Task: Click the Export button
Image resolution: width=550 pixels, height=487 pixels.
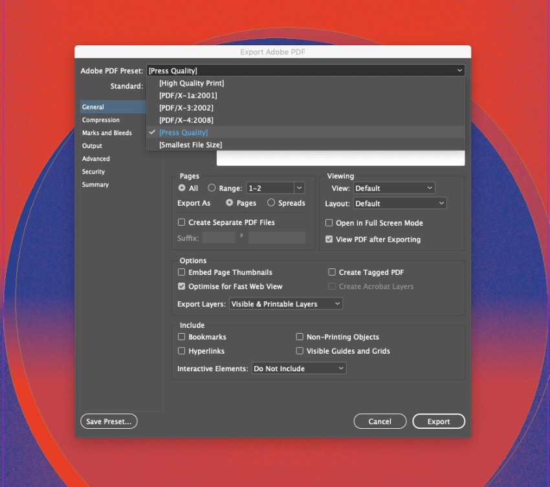Action: pyautogui.click(x=439, y=422)
